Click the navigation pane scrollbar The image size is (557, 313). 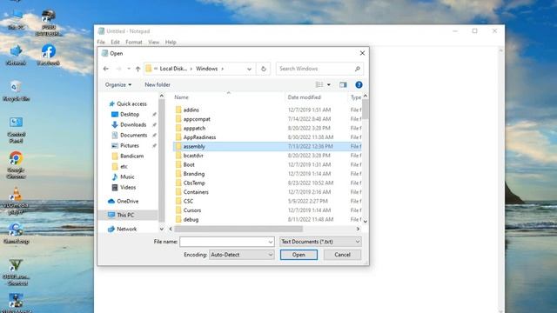point(162,160)
